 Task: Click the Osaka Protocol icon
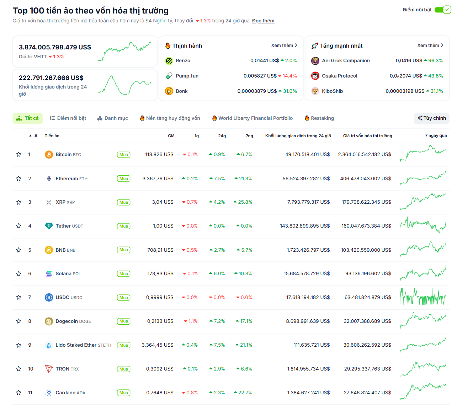pyautogui.click(x=315, y=76)
